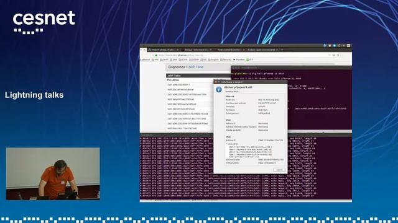Open the Security bookmark folder
Viewport: 398px width, 223px height.
point(226,59)
